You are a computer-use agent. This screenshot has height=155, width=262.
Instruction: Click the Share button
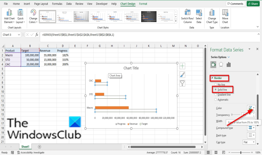coord(253,4)
